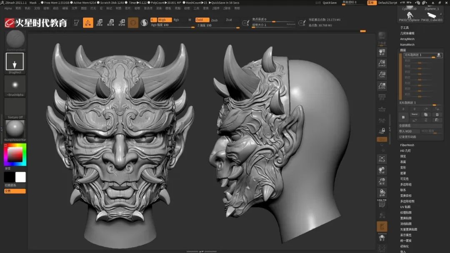Expand the 几何体编辑 geometry section

[x=407, y=34]
